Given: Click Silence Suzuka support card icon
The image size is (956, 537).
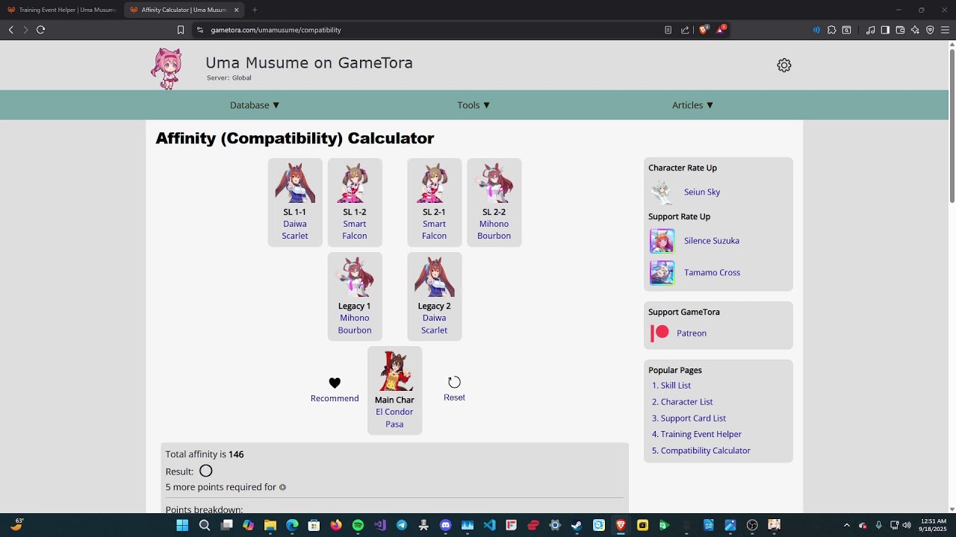Looking at the screenshot, I should pos(662,241).
